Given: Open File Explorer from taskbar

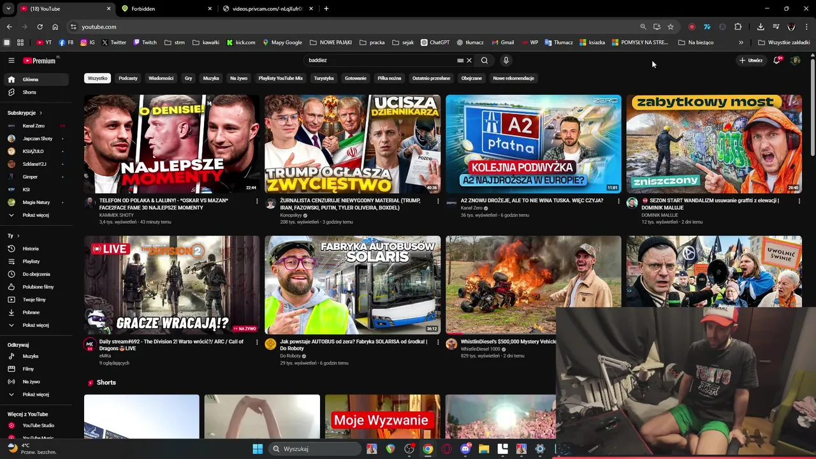Looking at the screenshot, I should pyautogui.click(x=484, y=449).
